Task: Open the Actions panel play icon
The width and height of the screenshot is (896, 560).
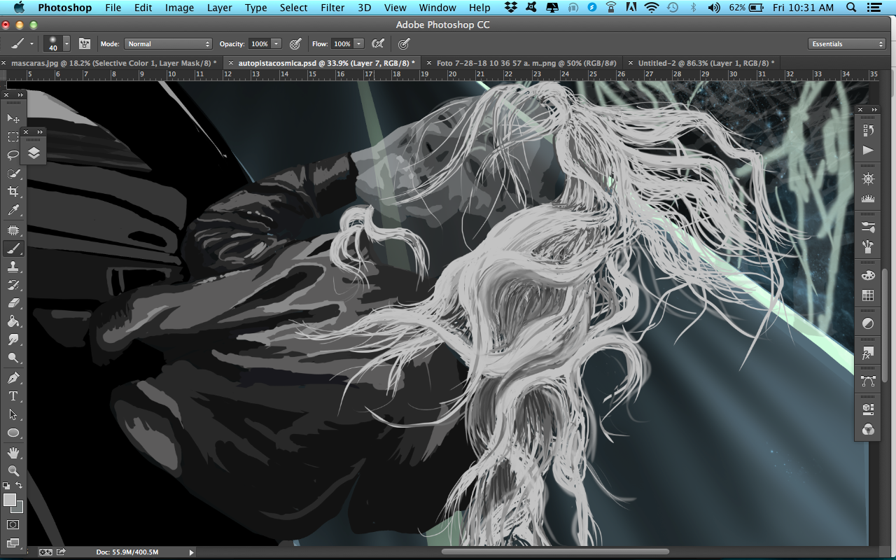Action: (868, 150)
